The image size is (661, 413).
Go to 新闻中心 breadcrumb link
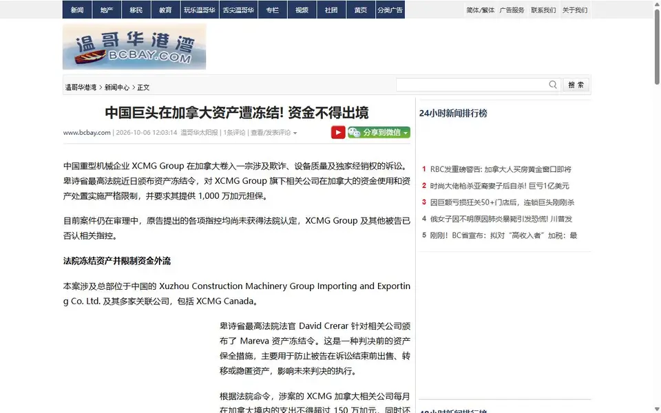(x=117, y=87)
